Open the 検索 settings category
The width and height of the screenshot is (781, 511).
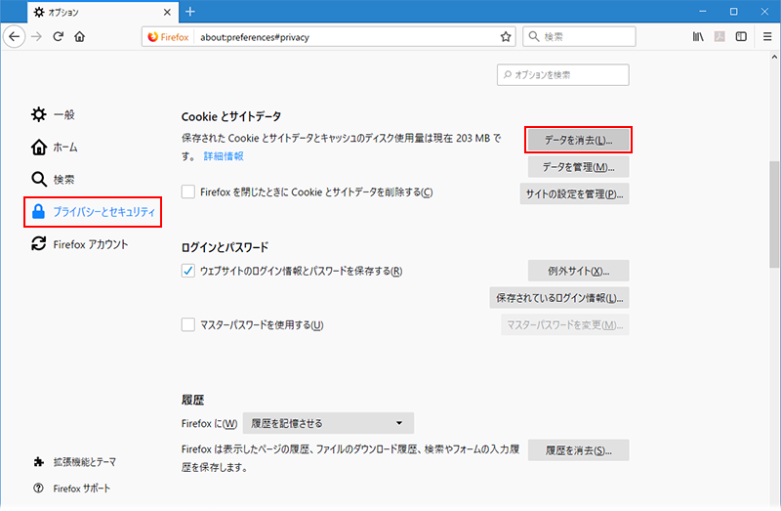pos(53,180)
